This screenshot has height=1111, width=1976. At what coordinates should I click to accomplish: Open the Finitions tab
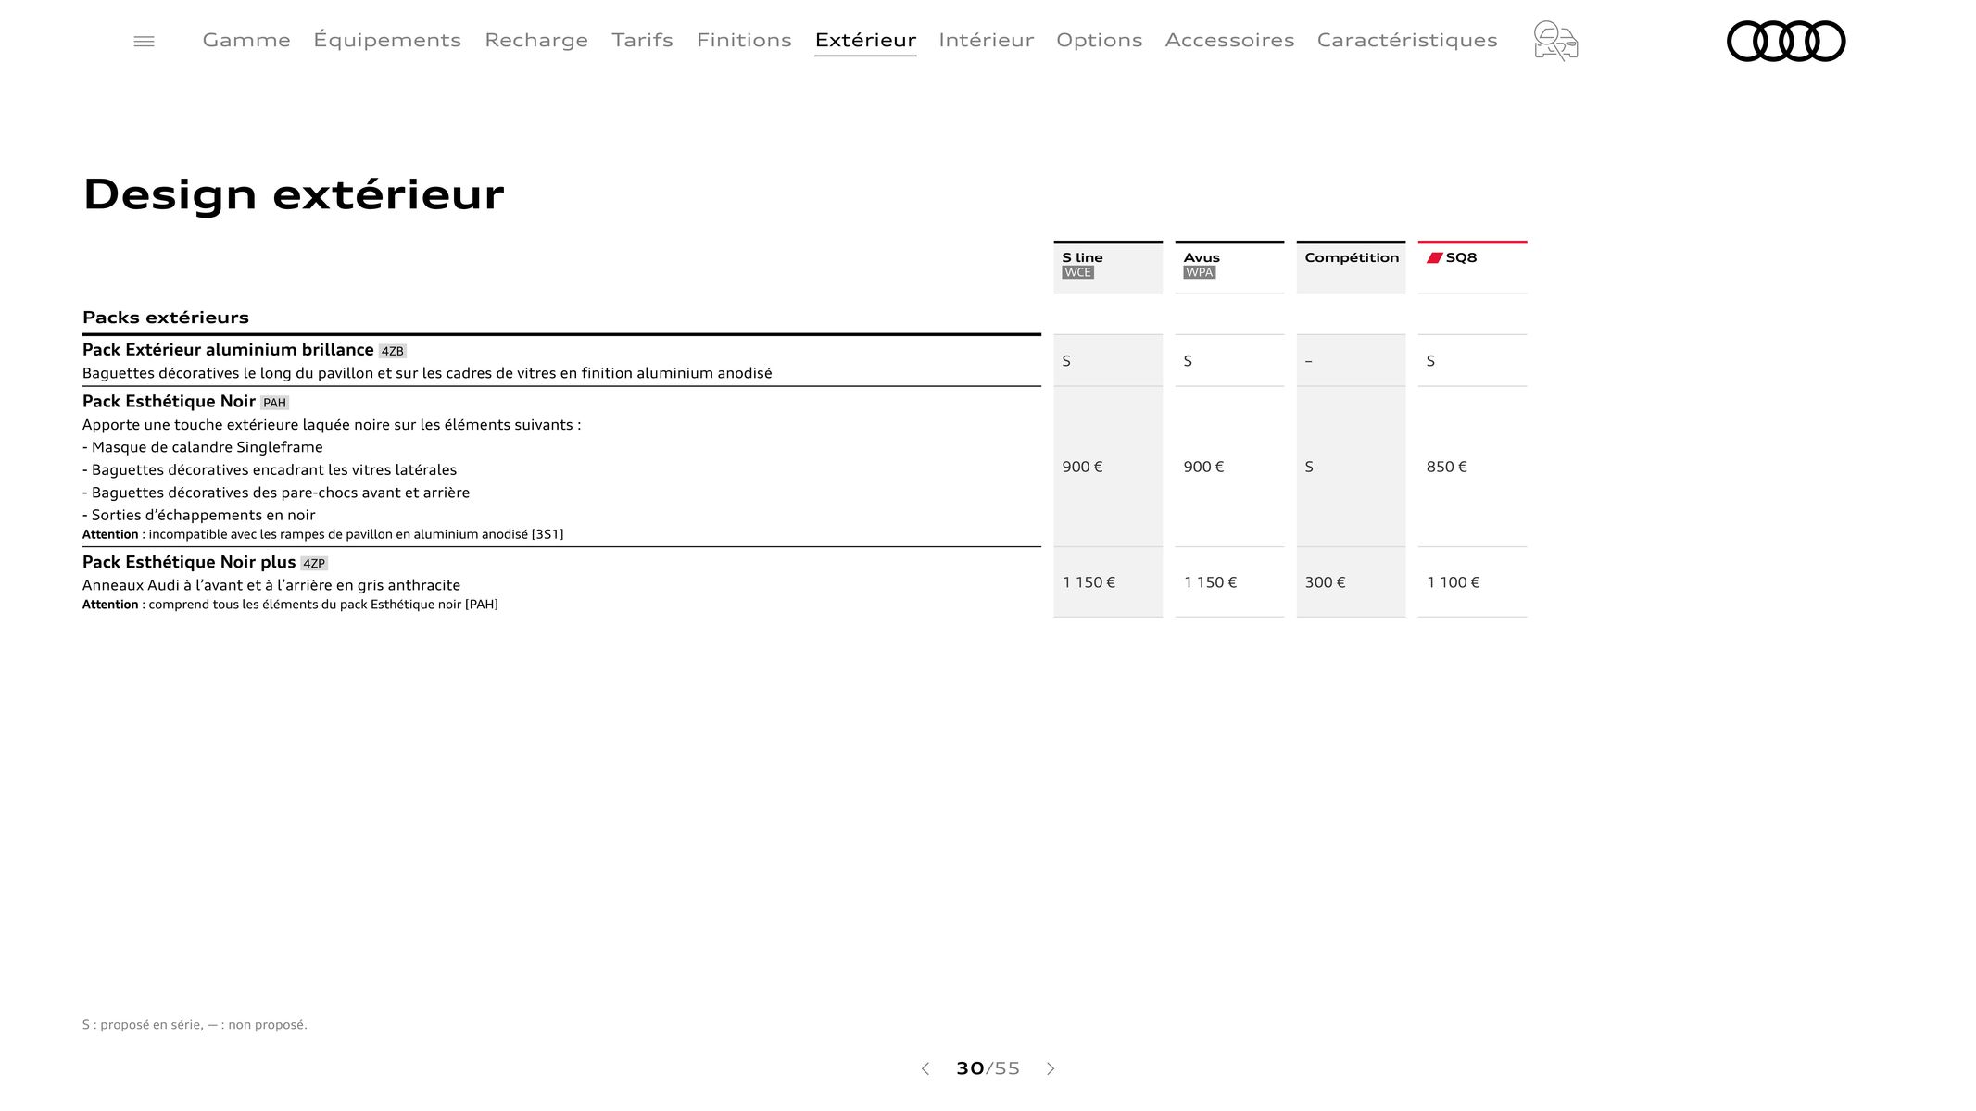744,40
